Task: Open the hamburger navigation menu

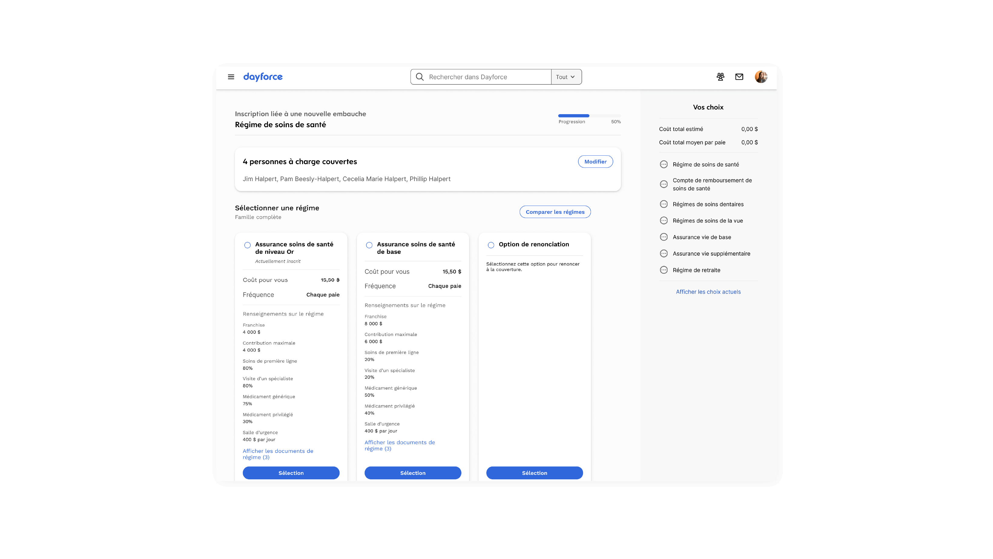Action: coord(231,77)
